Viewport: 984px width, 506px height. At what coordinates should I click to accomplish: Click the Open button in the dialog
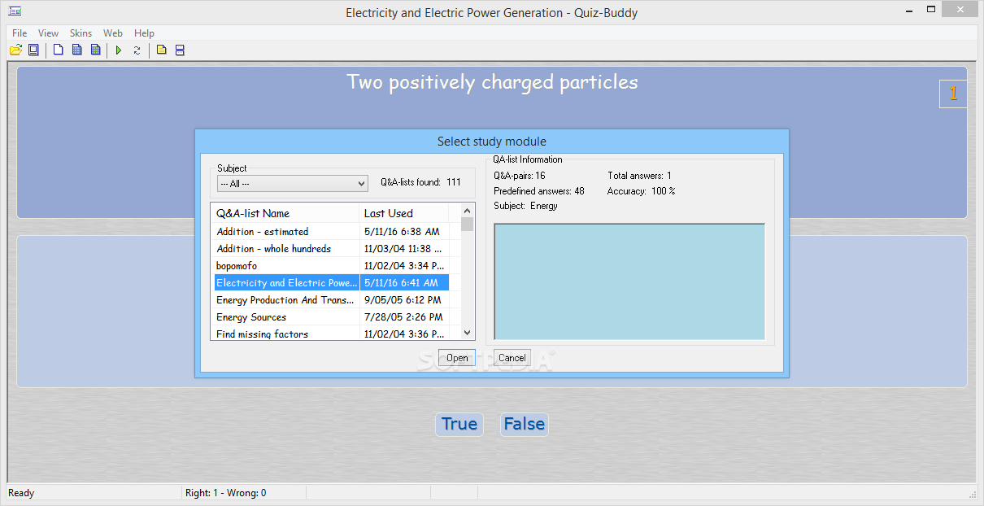[457, 358]
